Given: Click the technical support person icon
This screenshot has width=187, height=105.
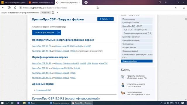Looking at the screenshot, I should [x=123, y=85].
